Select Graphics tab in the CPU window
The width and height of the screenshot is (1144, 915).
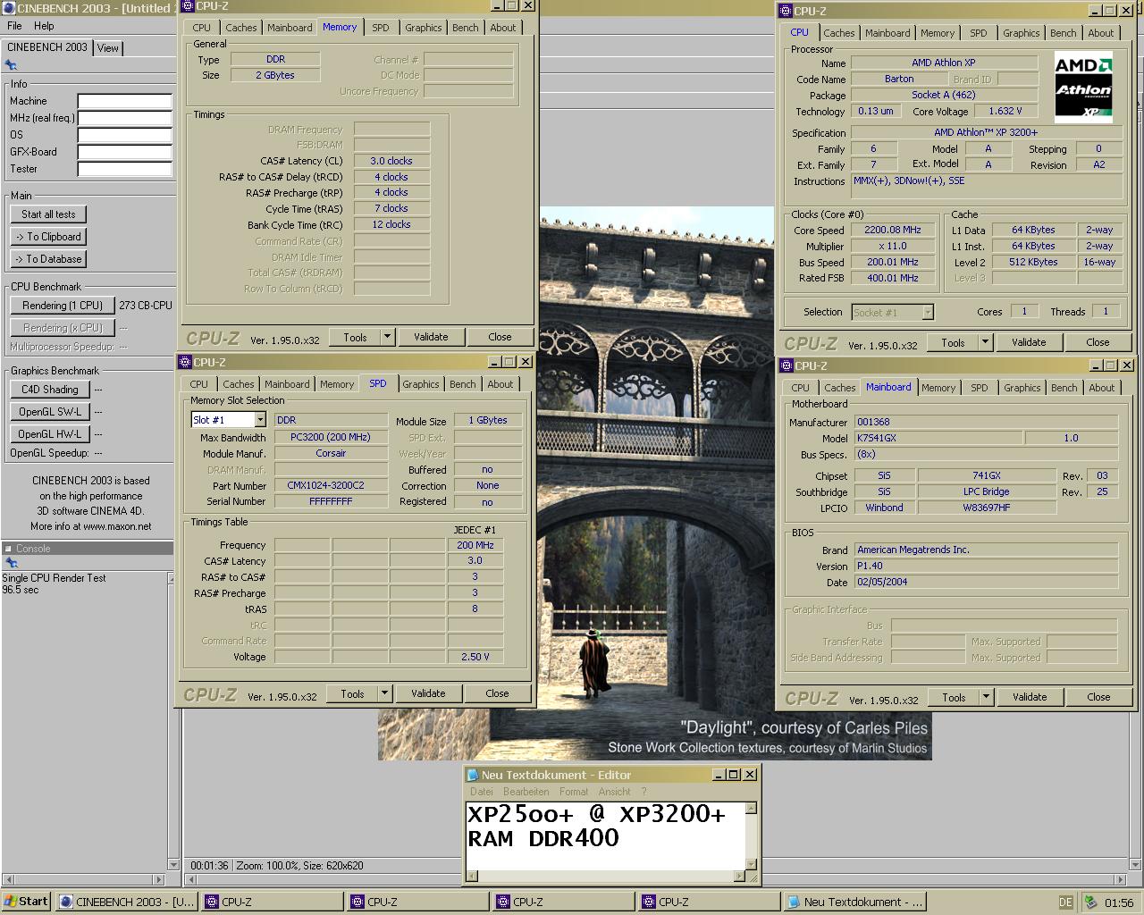[x=1021, y=33]
